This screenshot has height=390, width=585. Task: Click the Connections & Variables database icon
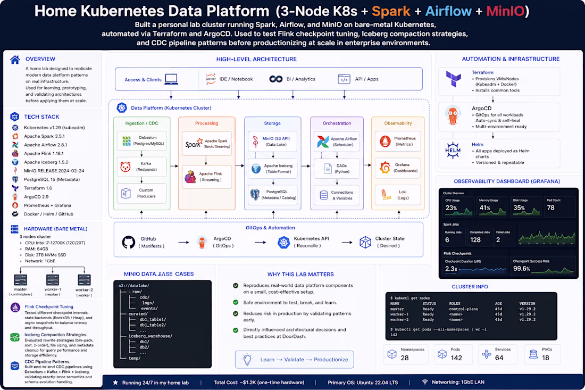click(x=324, y=195)
